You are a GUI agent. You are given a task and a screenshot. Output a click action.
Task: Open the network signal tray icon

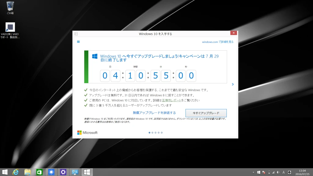coord(273,172)
